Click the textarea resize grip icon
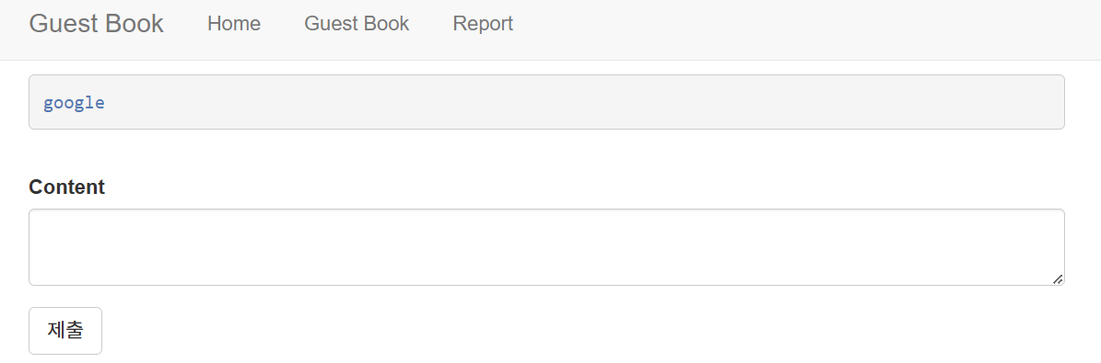1101x363 pixels. click(1058, 278)
